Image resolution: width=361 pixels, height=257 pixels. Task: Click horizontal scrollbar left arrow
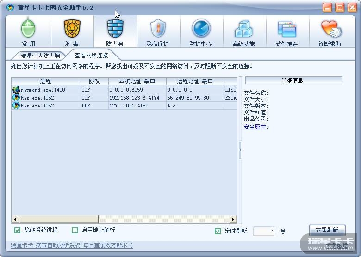tap(15, 219)
